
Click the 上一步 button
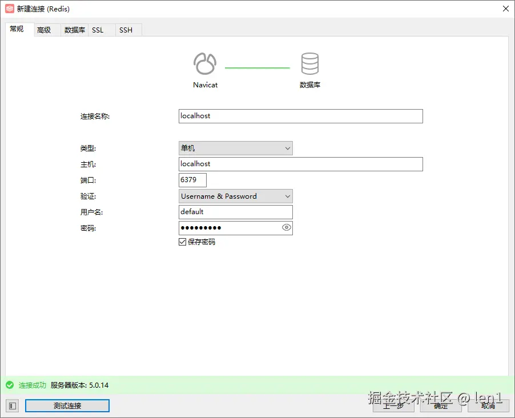click(x=393, y=406)
